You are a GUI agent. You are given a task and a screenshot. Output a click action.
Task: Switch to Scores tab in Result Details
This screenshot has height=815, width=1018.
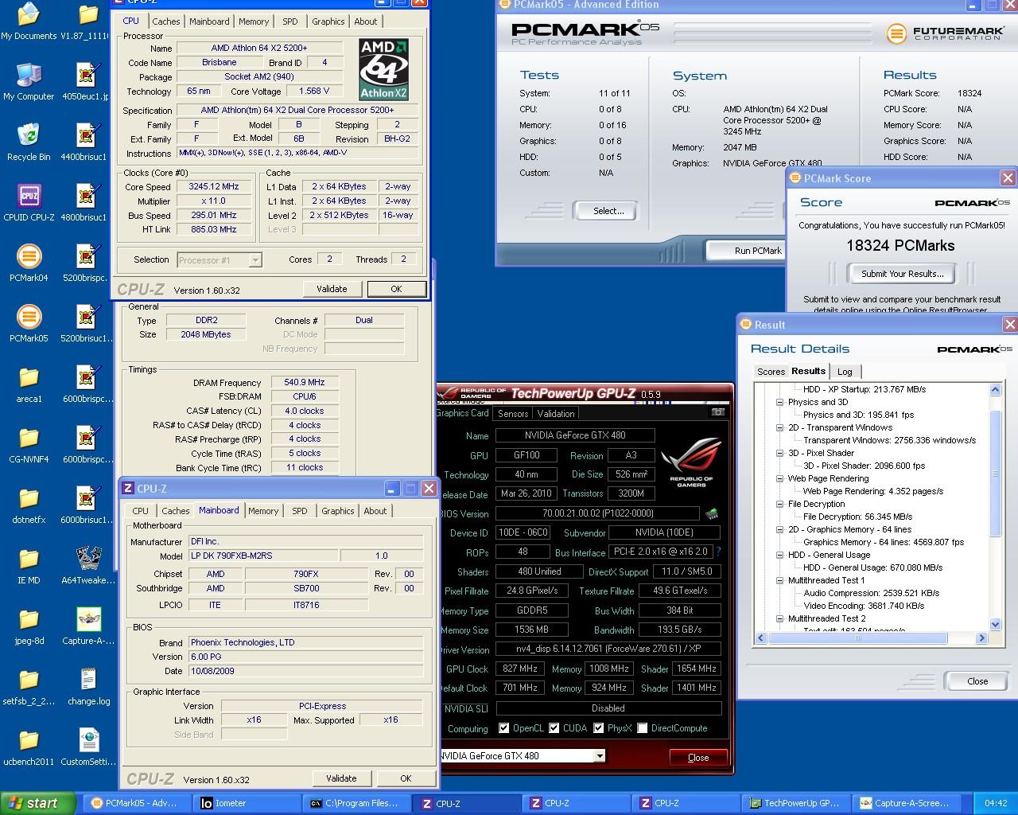click(771, 372)
